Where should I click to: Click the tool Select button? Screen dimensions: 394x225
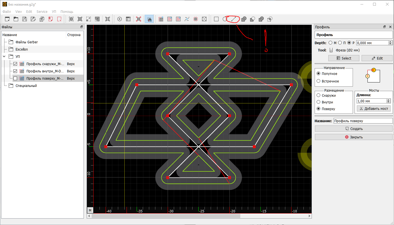(x=344, y=58)
